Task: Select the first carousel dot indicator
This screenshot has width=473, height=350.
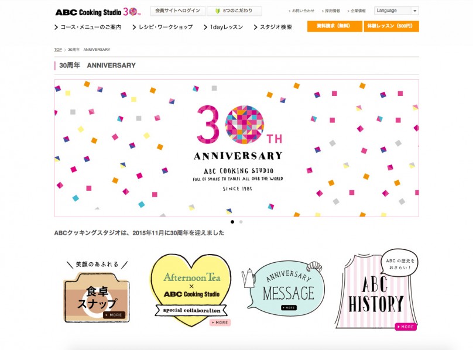Action: pos(232,222)
